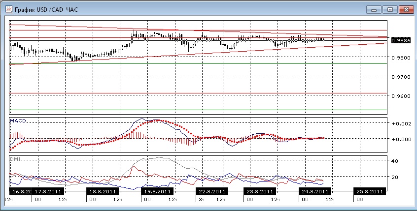Select the 18.8.2011 date marker

tap(103, 191)
